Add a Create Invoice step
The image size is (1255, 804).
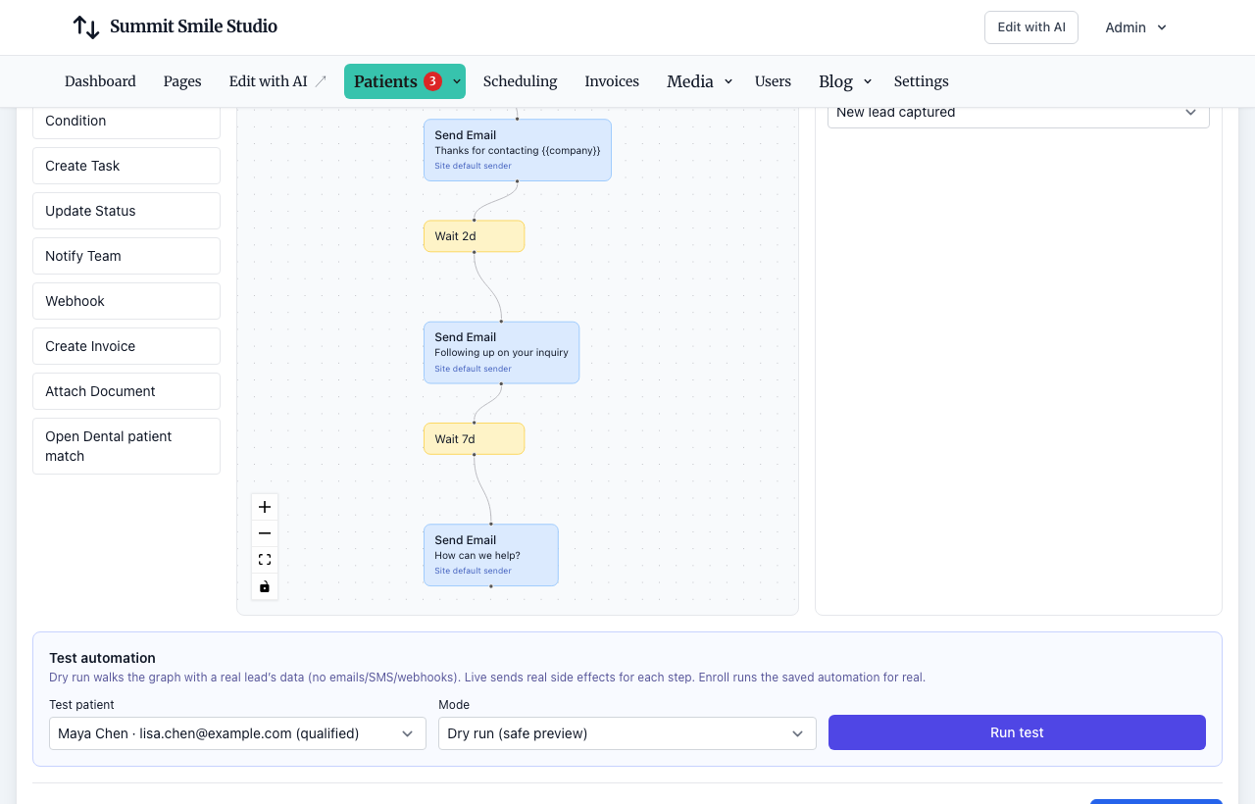(126, 346)
